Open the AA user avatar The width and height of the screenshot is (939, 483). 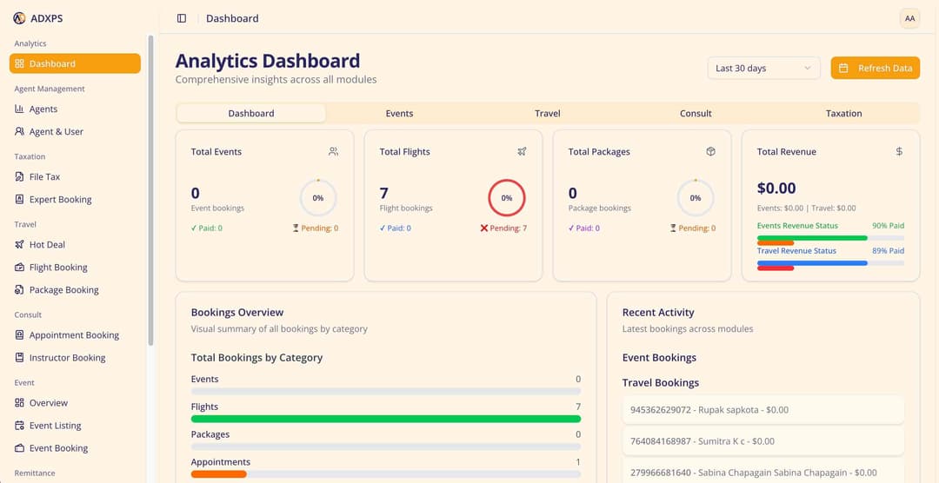tap(909, 18)
